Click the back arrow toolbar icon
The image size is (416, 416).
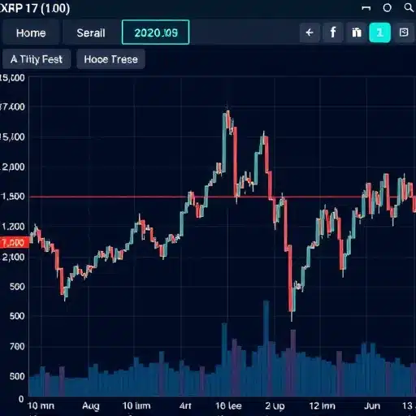310,32
